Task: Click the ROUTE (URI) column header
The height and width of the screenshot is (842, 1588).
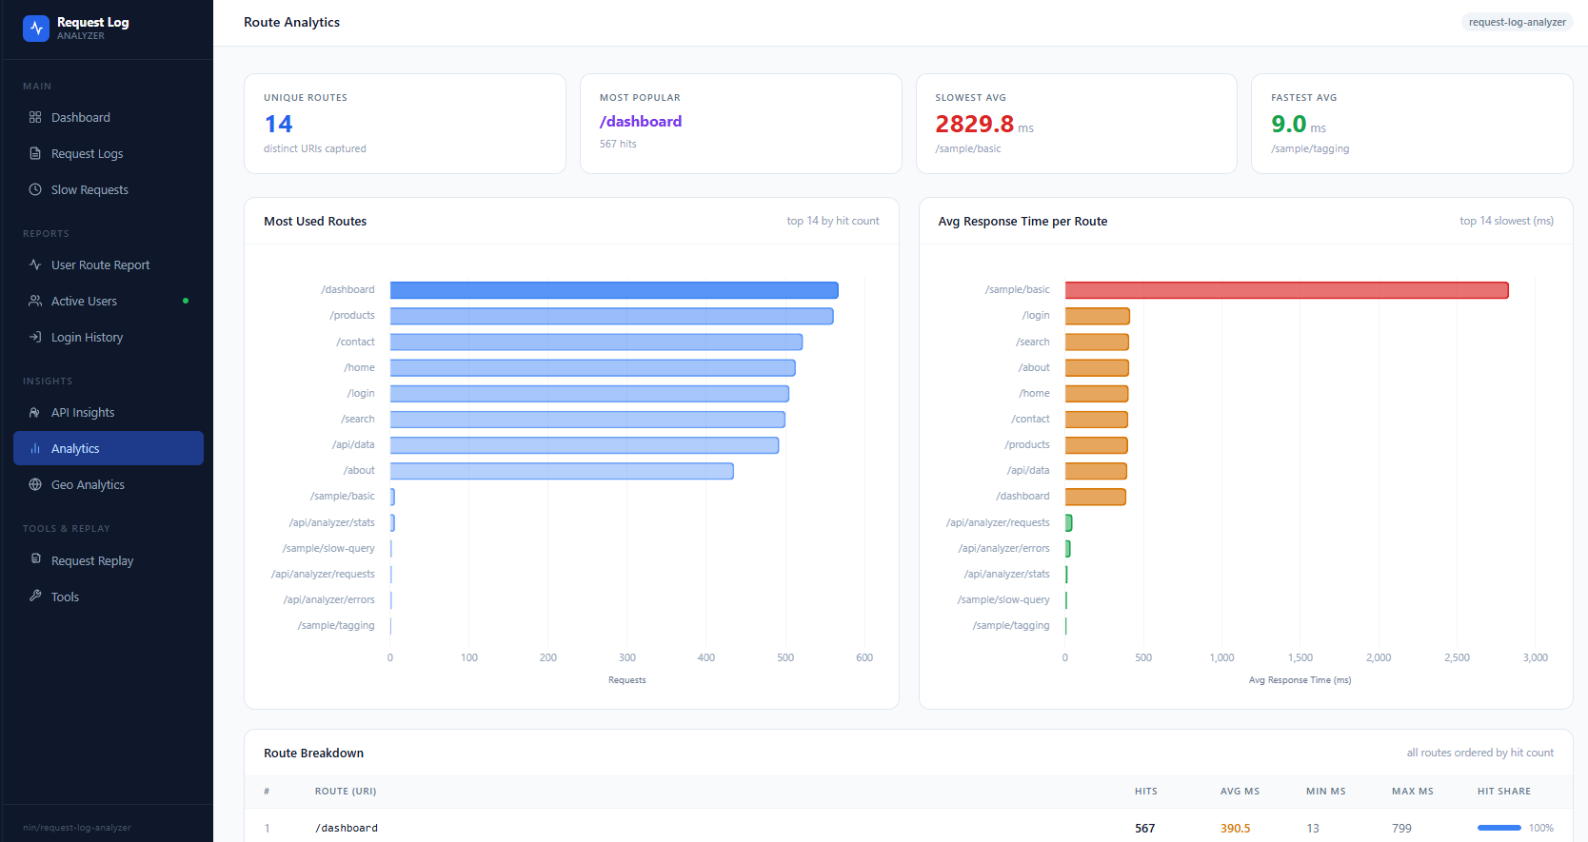Action: coord(346,792)
